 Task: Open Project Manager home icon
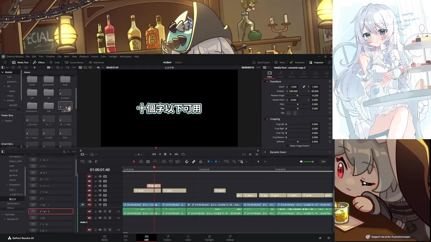tap(320, 238)
